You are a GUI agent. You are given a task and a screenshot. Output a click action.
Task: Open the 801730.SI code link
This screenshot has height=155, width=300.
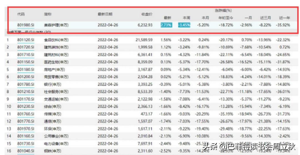pos(26,144)
